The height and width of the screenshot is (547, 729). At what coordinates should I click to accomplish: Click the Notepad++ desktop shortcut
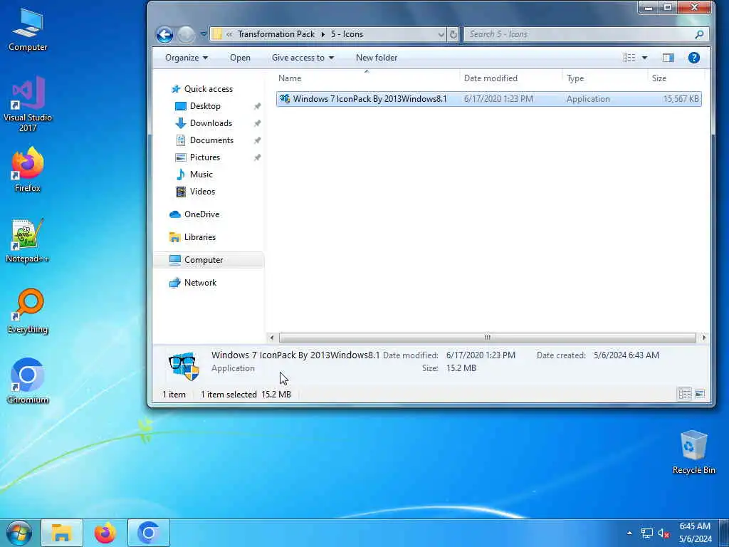pos(28,241)
